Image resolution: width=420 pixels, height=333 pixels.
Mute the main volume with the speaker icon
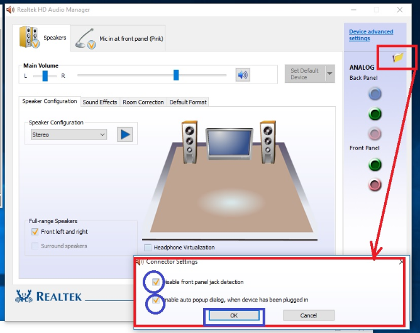click(243, 75)
